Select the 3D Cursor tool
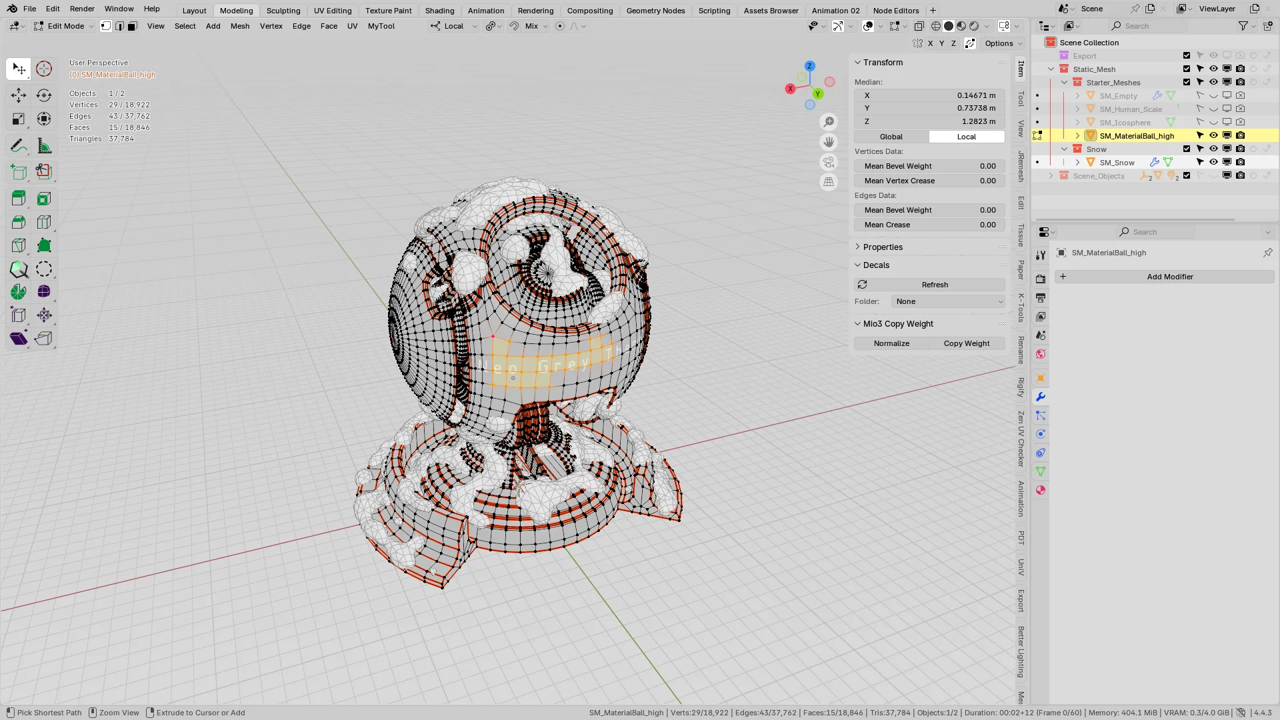This screenshot has width=1280, height=720. (x=44, y=69)
